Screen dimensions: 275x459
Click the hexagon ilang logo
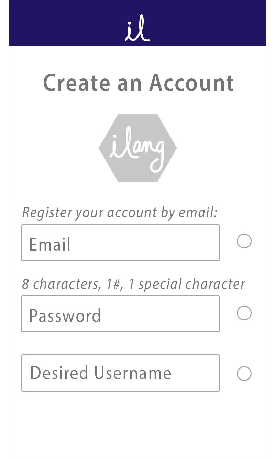[x=137, y=148]
